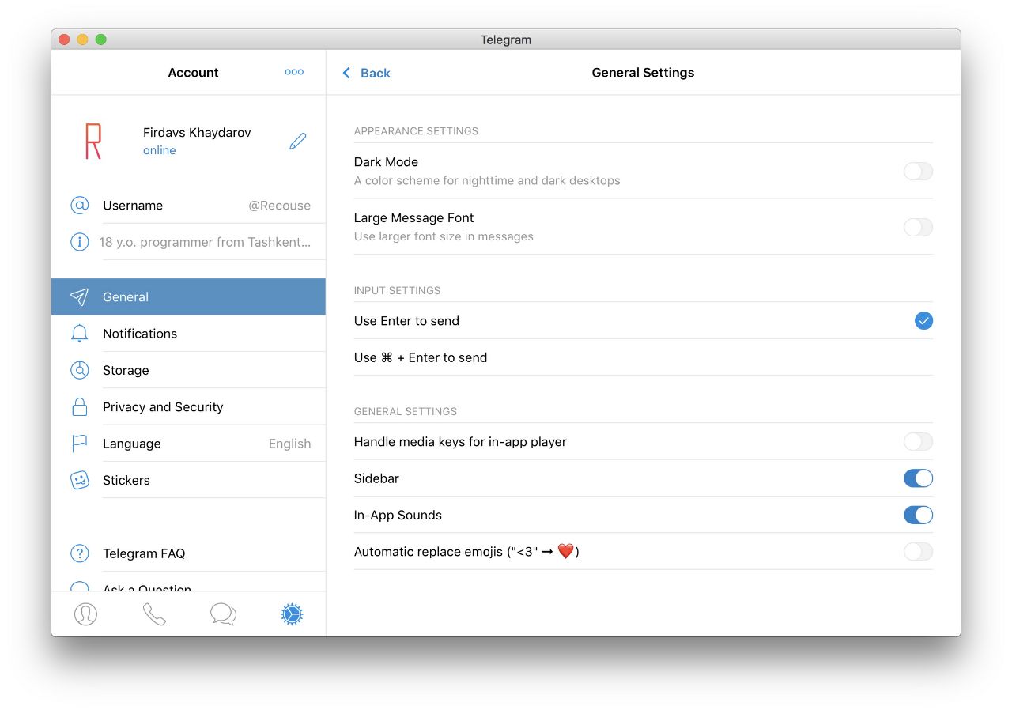Click the green maximize window button
Viewport: 1012px width, 710px height.
101,40
